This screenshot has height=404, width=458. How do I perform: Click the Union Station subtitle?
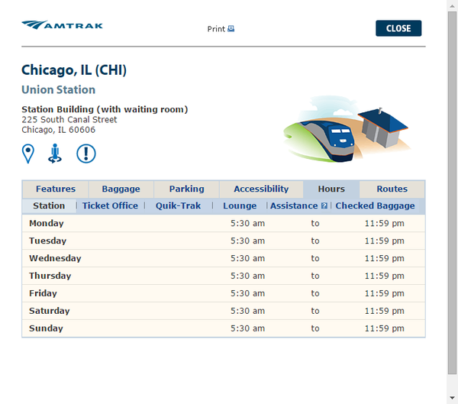pos(59,90)
